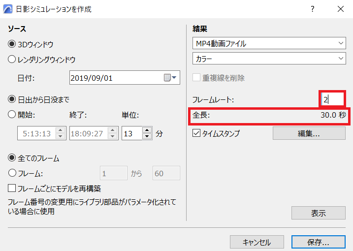Open the date picker calendar icon
The width and height of the screenshot is (353, 251).
[x=170, y=78]
